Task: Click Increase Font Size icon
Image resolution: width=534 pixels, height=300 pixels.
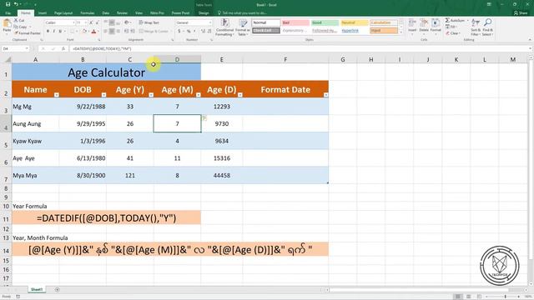Action: (x=91, y=22)
